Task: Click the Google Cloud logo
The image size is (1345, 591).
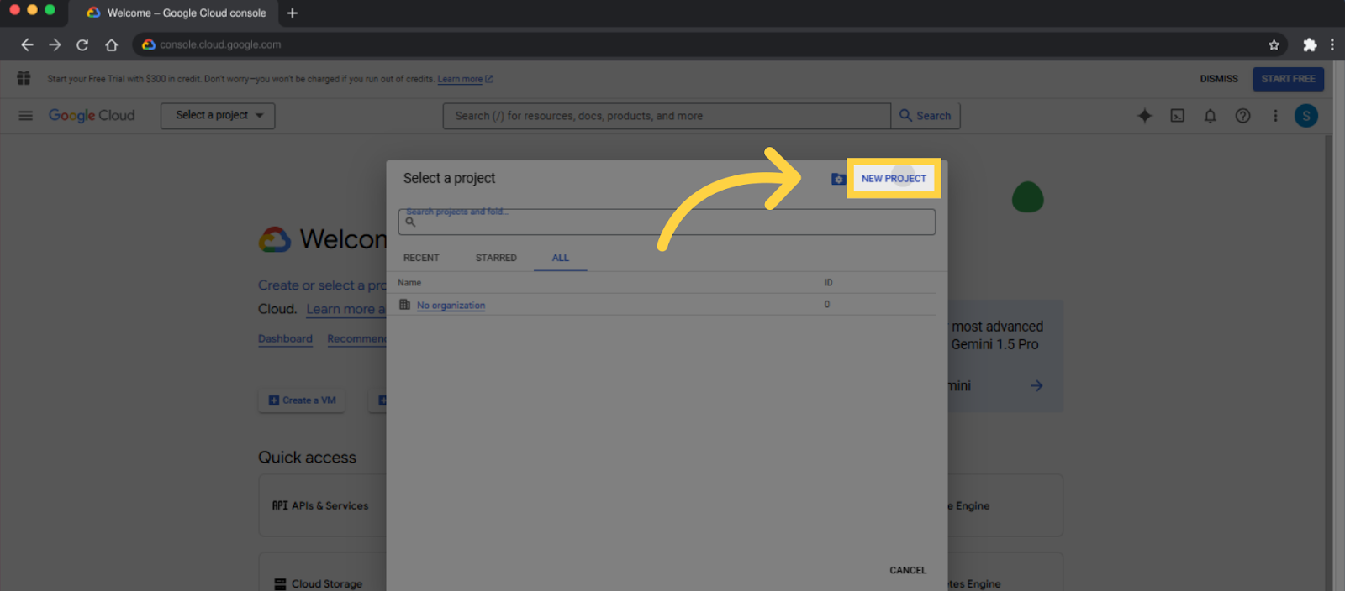Action: [x=92, y=116]
